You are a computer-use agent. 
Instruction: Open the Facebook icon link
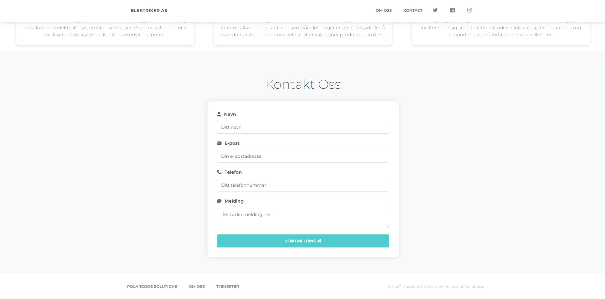tap(452, 10)
